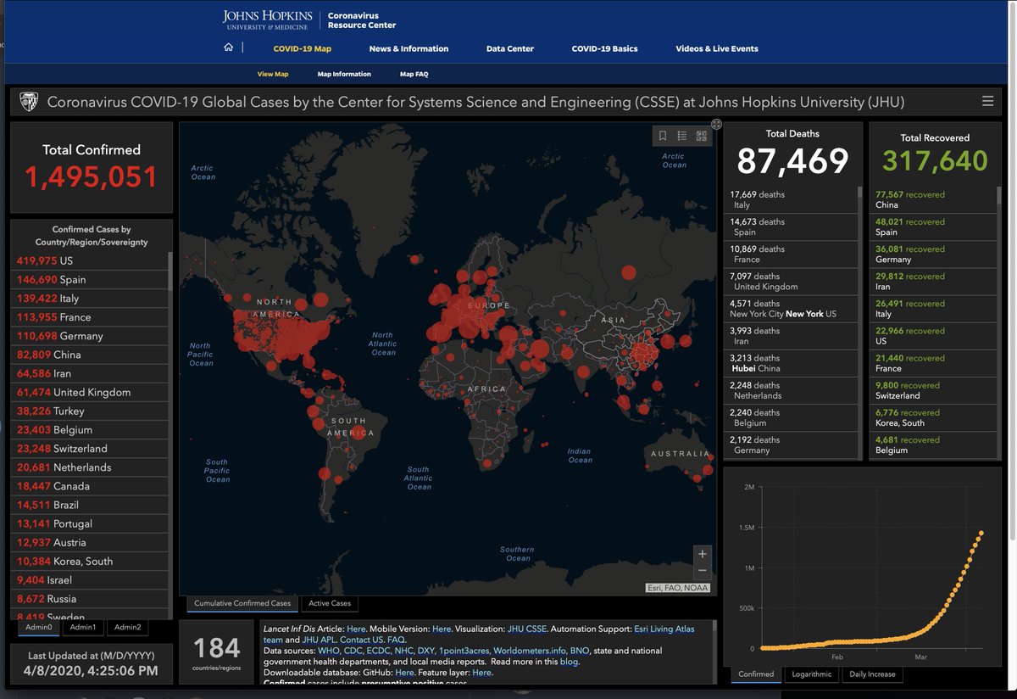The width and height of the screenshot is (1017, 699).
Task: Open News & Information menu
Action: pos(408,48)
